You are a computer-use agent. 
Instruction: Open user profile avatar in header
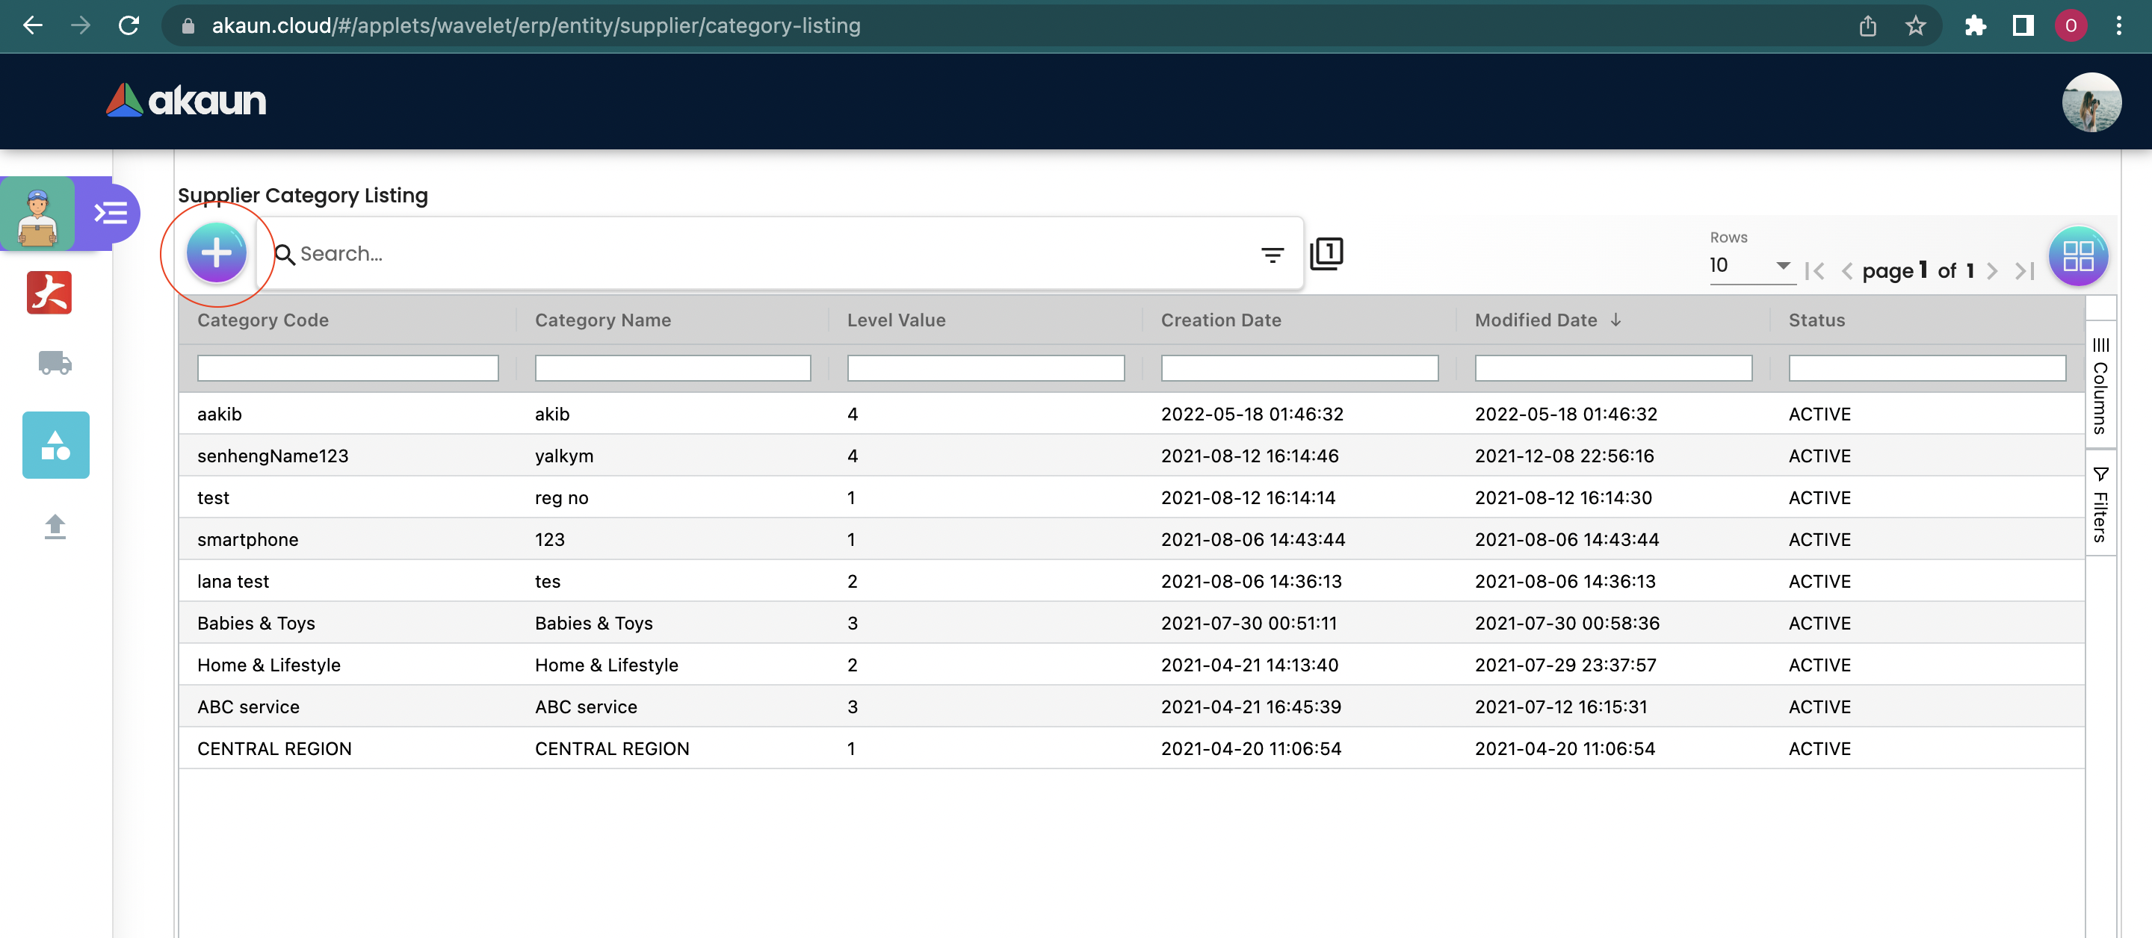2091,102
